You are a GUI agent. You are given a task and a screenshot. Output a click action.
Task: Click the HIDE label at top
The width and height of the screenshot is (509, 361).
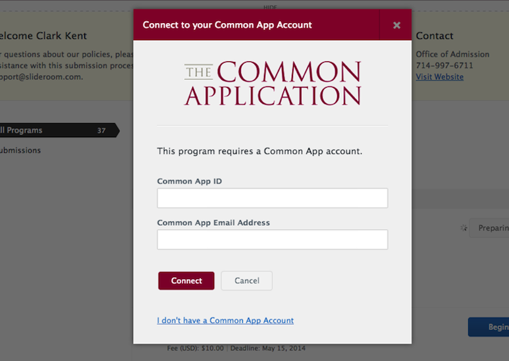[270, 7]
